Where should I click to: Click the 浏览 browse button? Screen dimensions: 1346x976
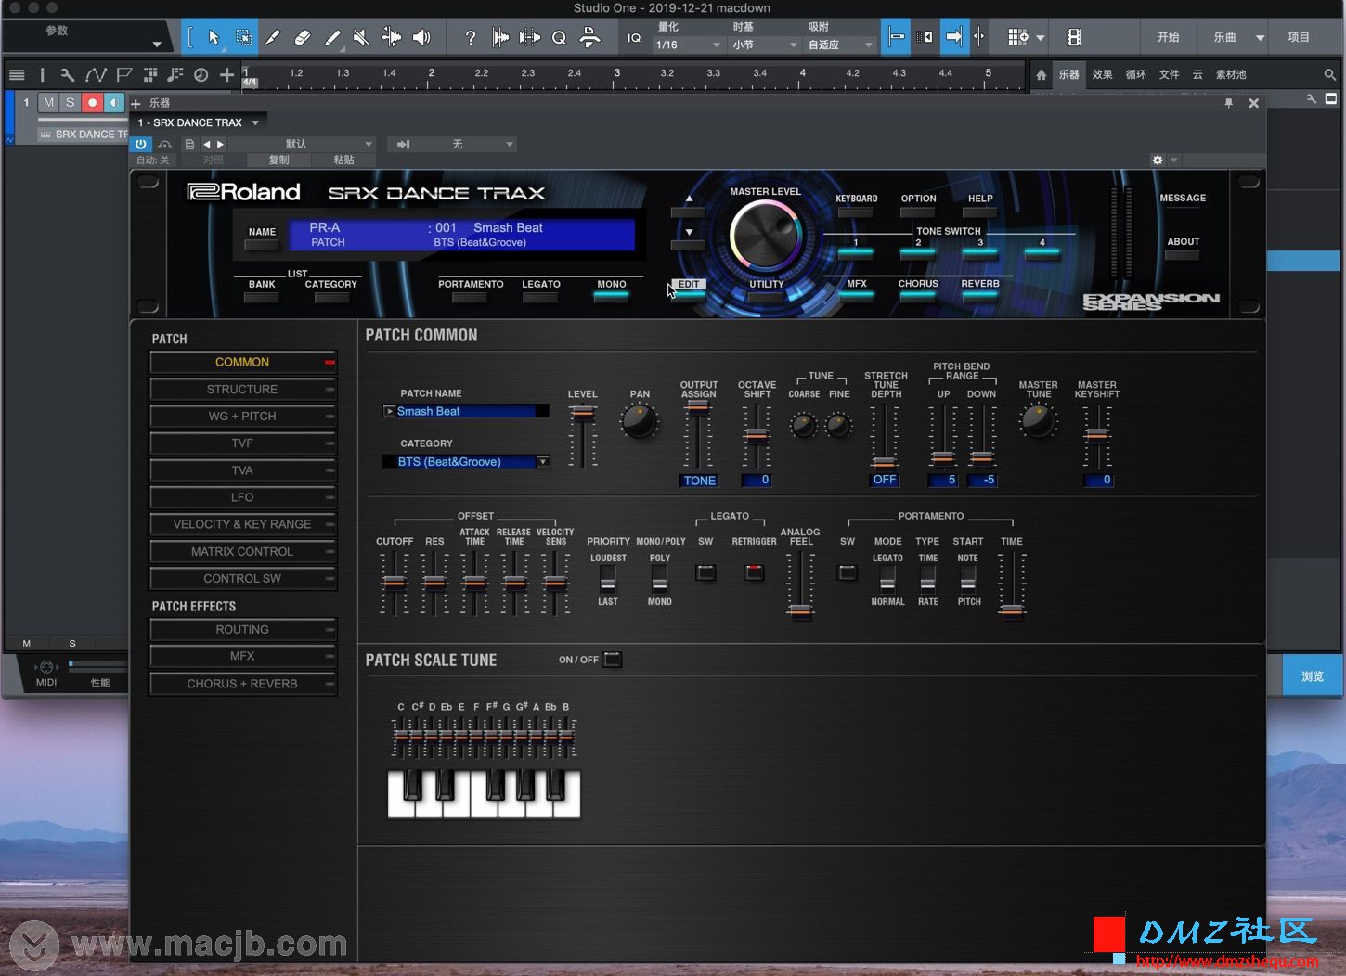1313,676
